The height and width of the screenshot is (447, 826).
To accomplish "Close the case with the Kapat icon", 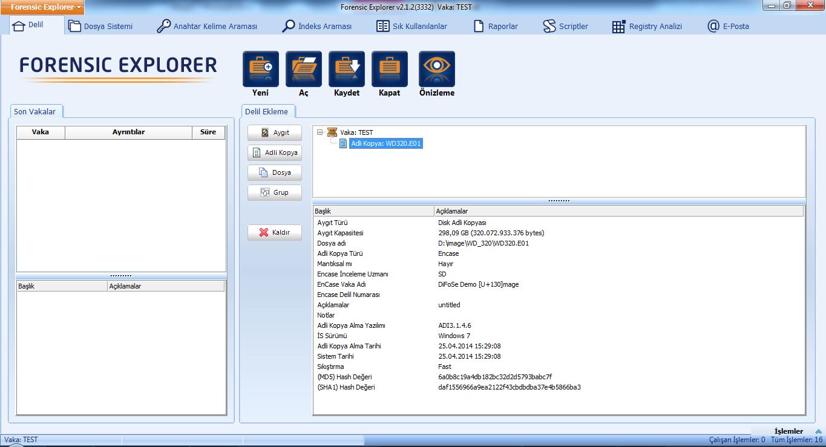I will [x=389, y=69].
